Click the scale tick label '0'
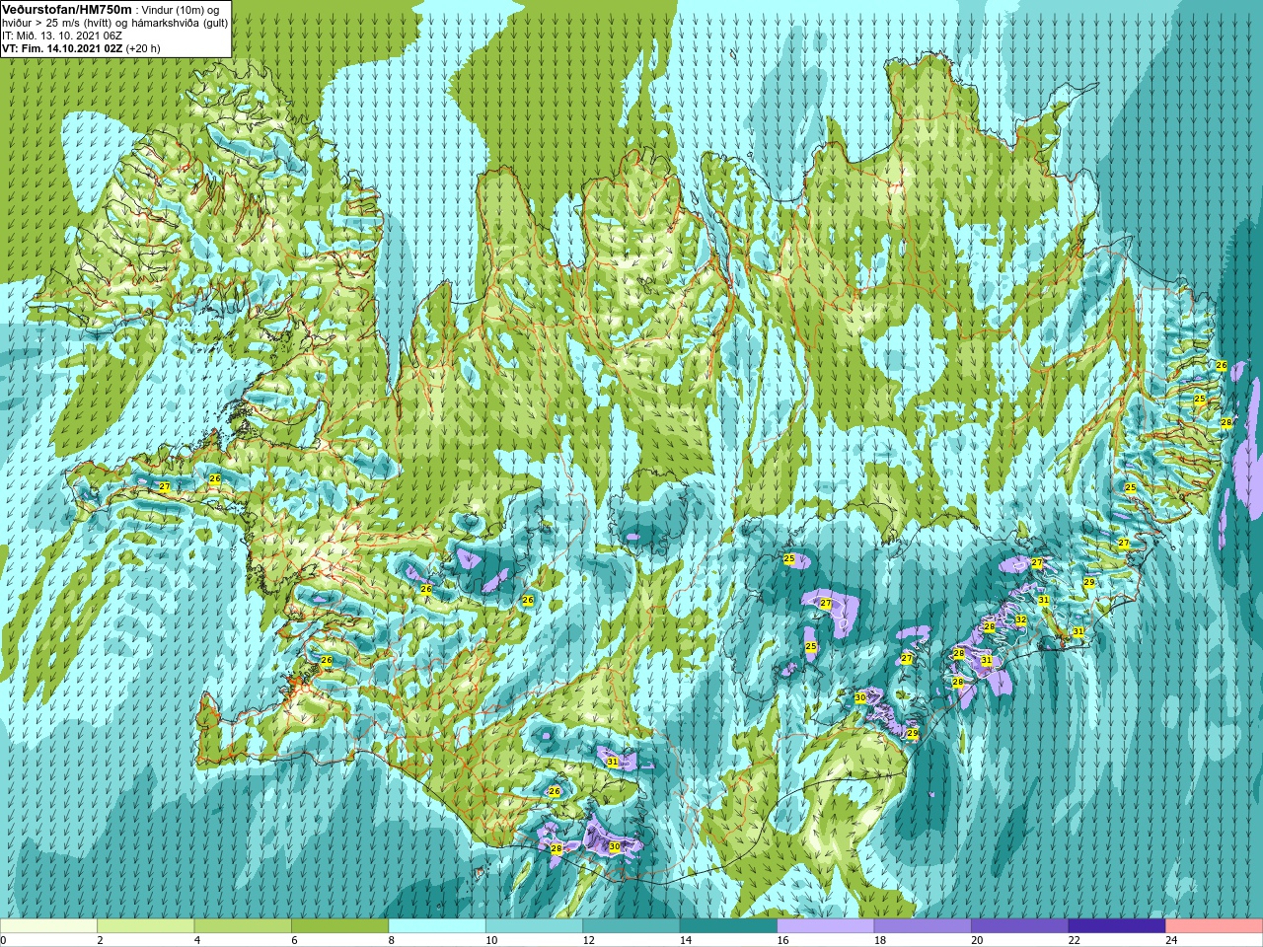Viewport: 1263px width, 947px height. 4,940
